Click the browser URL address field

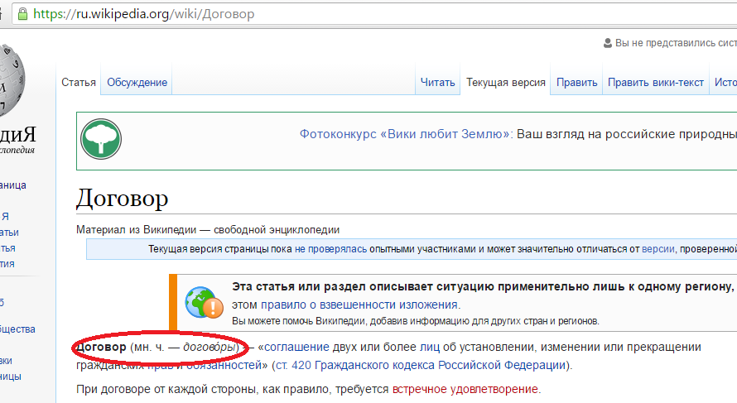tap(376, 14)
